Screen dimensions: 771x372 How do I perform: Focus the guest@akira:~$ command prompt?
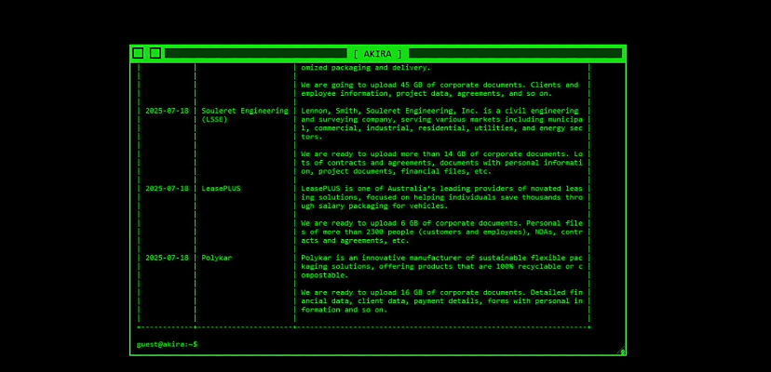tap(168, 344)
